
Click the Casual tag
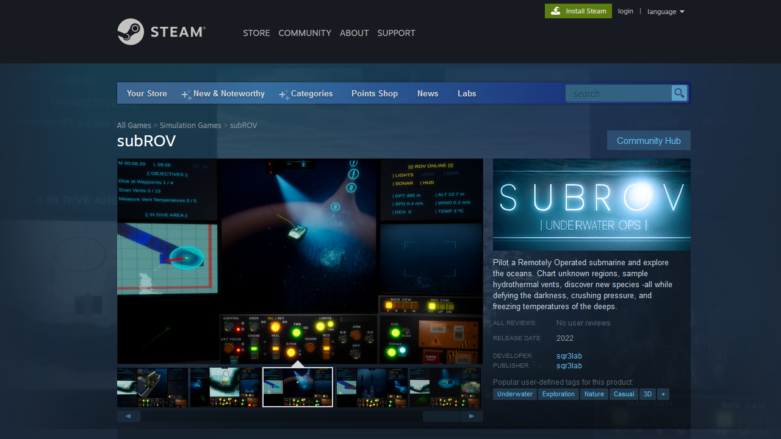click(624, 394)
